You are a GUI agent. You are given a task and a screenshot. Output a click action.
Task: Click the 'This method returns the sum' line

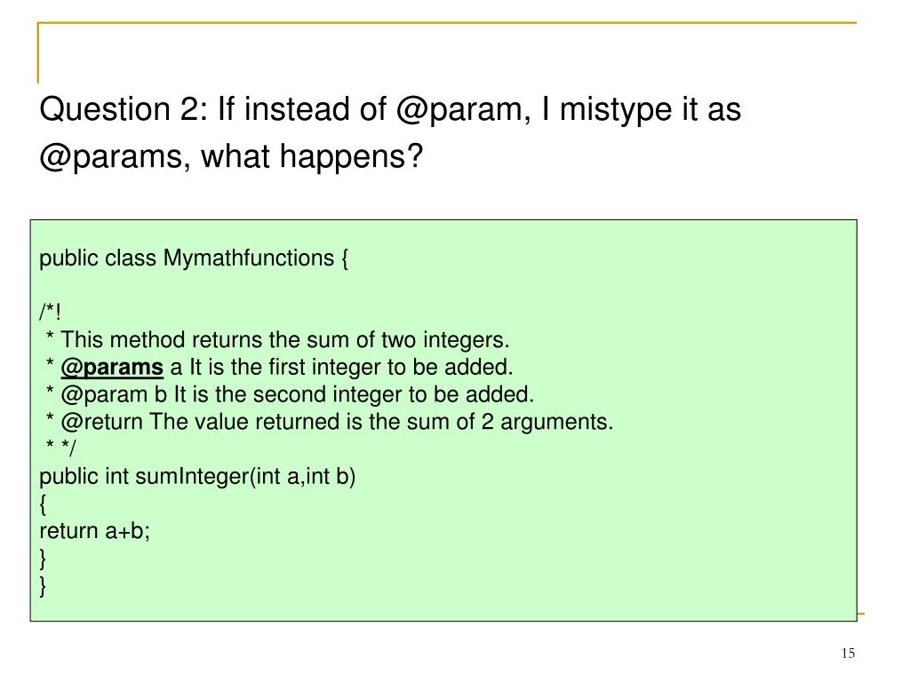coord(277,340)
